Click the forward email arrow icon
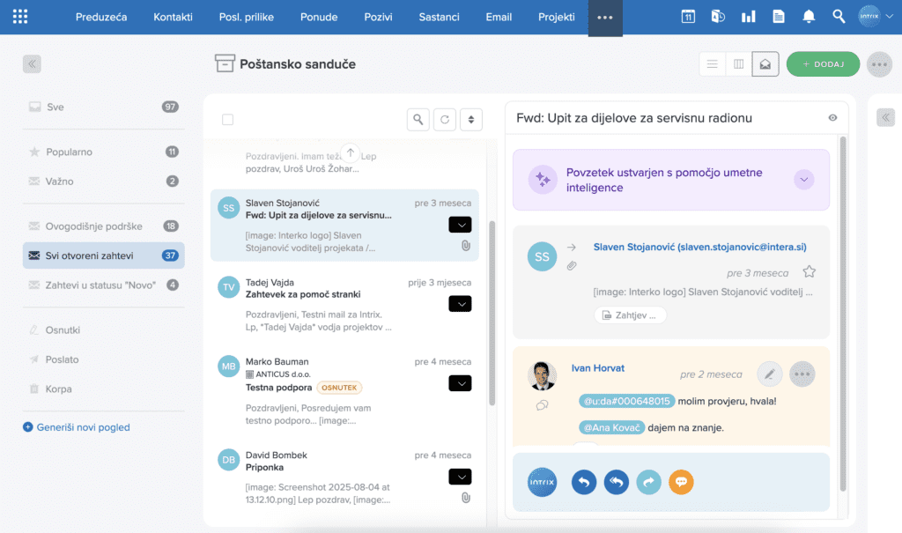 649,483
